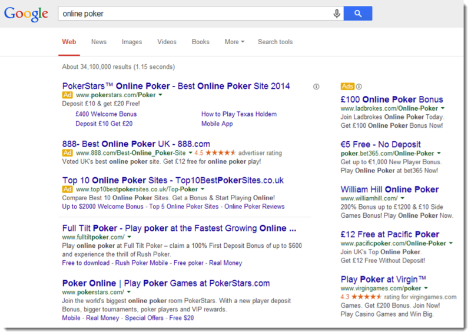
Task: Click Ad badge under Top 10 Poker Sites
Action: pos(67,189)
